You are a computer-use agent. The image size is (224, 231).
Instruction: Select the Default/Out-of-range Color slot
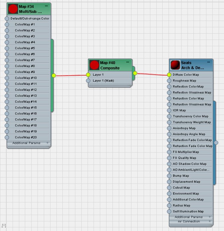(x=29, y=19)
